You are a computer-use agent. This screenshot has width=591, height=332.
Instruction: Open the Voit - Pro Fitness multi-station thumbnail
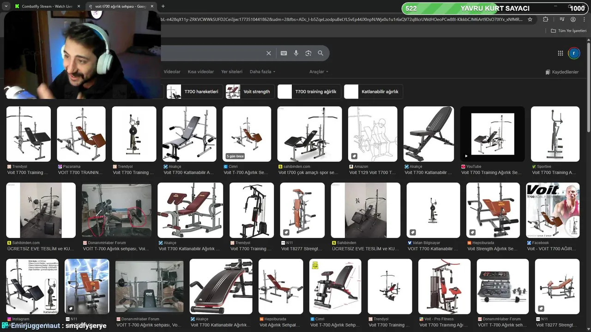tap(444, 286)
